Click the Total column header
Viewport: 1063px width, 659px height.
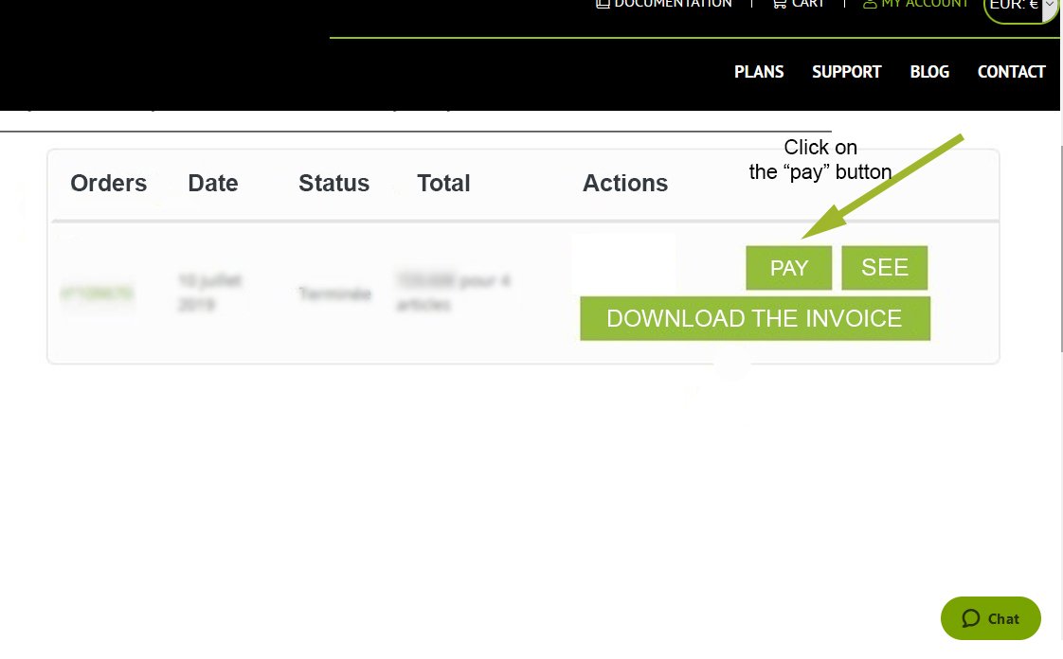pos(443,183)
